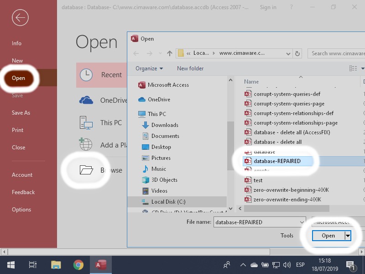Viewport: 365px width, 274px height.
Task: Select Save As in the left menu
Action: 21,113
